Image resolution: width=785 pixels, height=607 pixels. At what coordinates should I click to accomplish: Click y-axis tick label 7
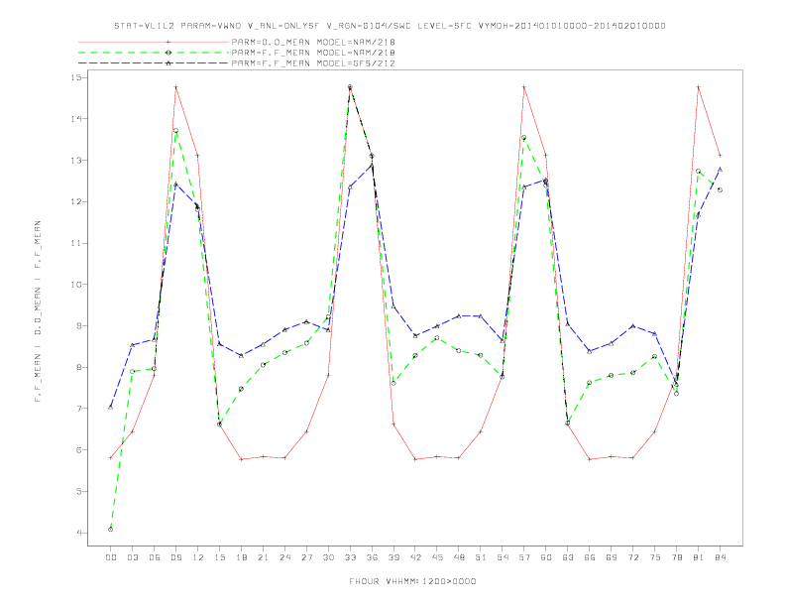(x=78, y=409)
